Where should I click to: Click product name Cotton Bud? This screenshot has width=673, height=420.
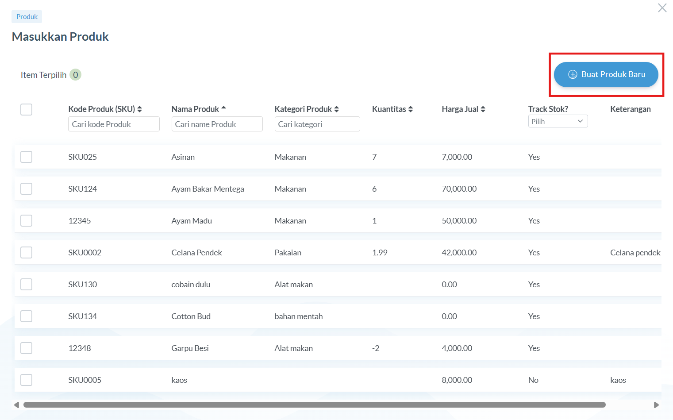(191, 316)
